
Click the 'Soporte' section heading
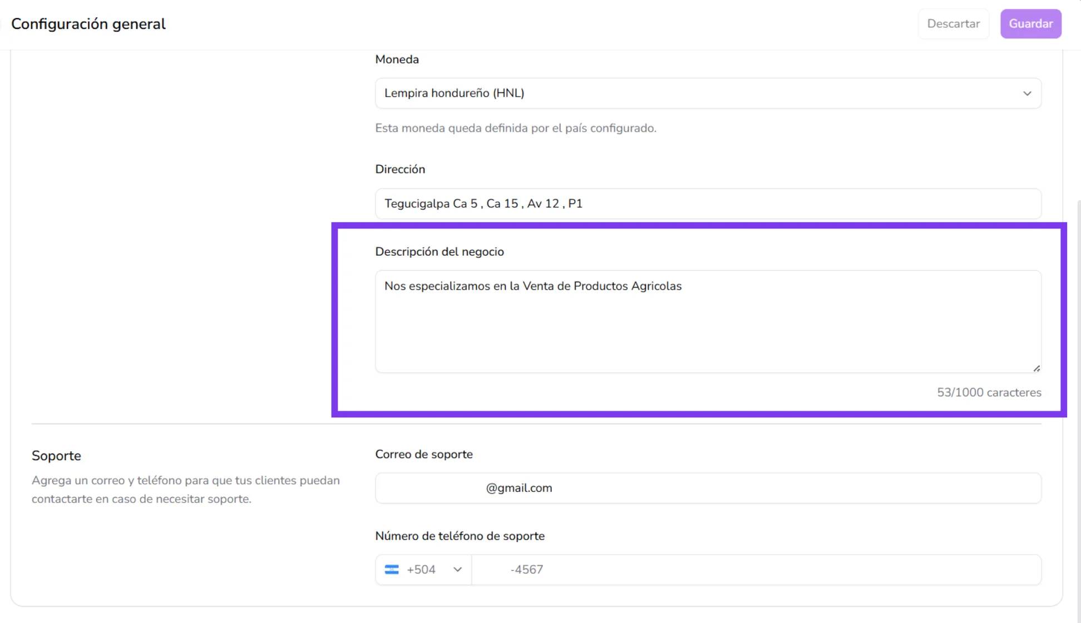[x=56, y=456]
